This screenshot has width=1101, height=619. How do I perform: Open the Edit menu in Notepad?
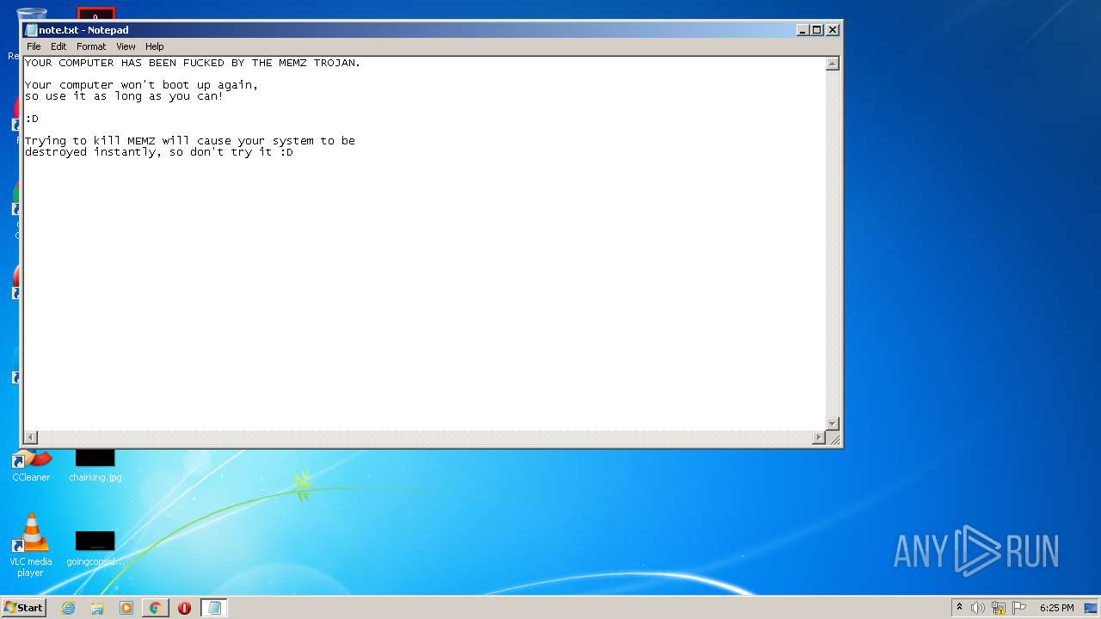58,46
